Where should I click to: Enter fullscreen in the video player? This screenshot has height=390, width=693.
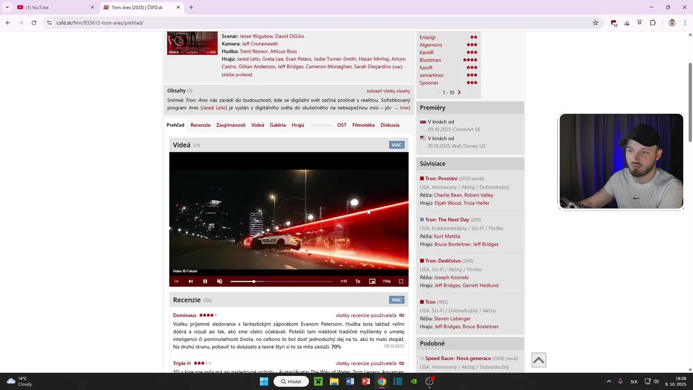click(401, 281)
